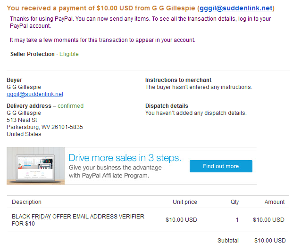Open gggil@suddenlink.net link in the heading
The height and width of the screenshot is (243, 293).
click(236, 8)
